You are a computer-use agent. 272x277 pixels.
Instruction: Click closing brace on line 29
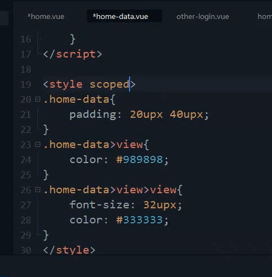[46, 236]
